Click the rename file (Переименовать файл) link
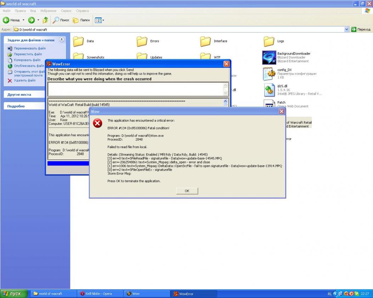Image resolution: width=373 pixels, height=298 pixels. [x=30, y=48]
